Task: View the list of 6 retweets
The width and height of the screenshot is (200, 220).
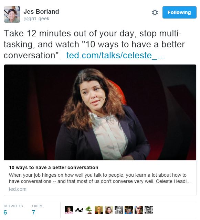Action: (x=13, y=210)
